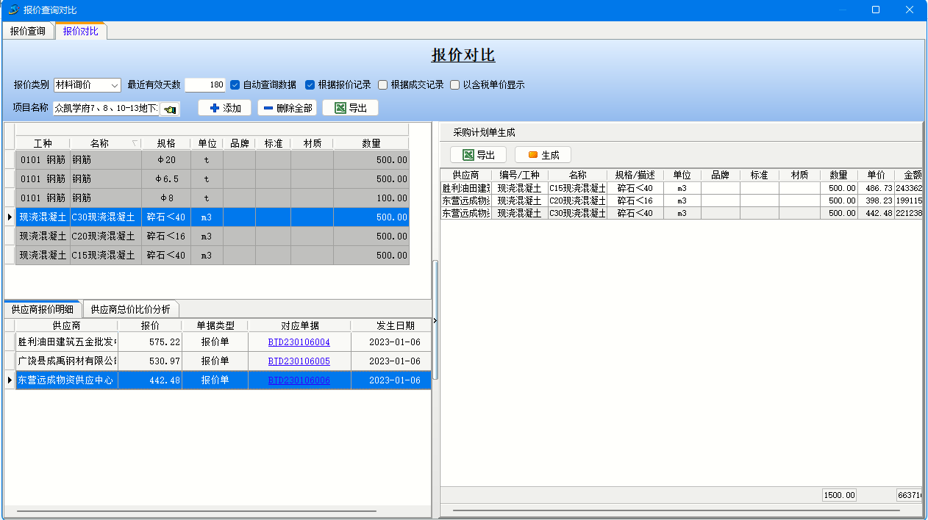Open document link BJD230106004
Viewport: 928px width, 520px height.
tap(299, 342)
